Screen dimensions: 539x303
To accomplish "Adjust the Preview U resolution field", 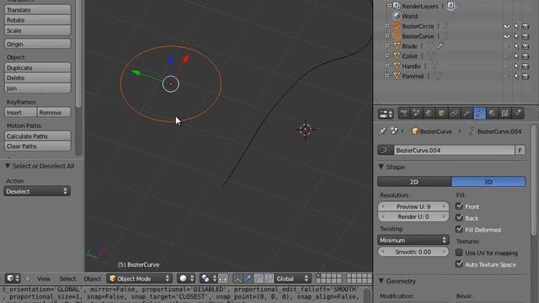I will pyautogui.click(x=414, y=206).
